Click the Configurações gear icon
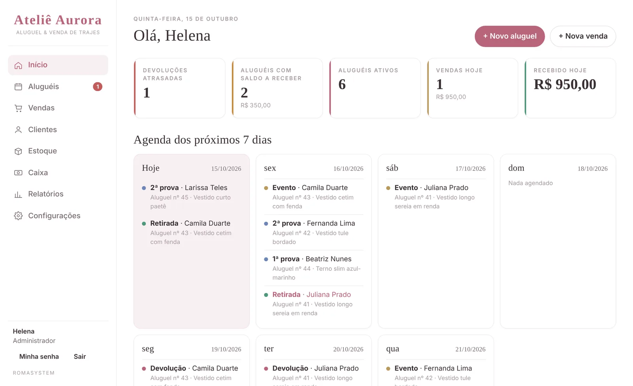The width and height of the screenshot is (633, 386). (x=18, y=216)
